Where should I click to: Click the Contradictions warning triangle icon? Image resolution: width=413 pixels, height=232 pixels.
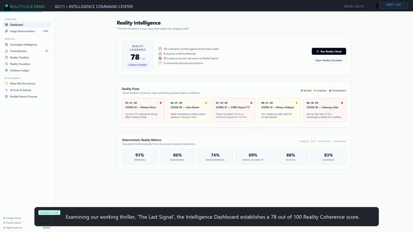pyautogui.click(x=6, y=51)
